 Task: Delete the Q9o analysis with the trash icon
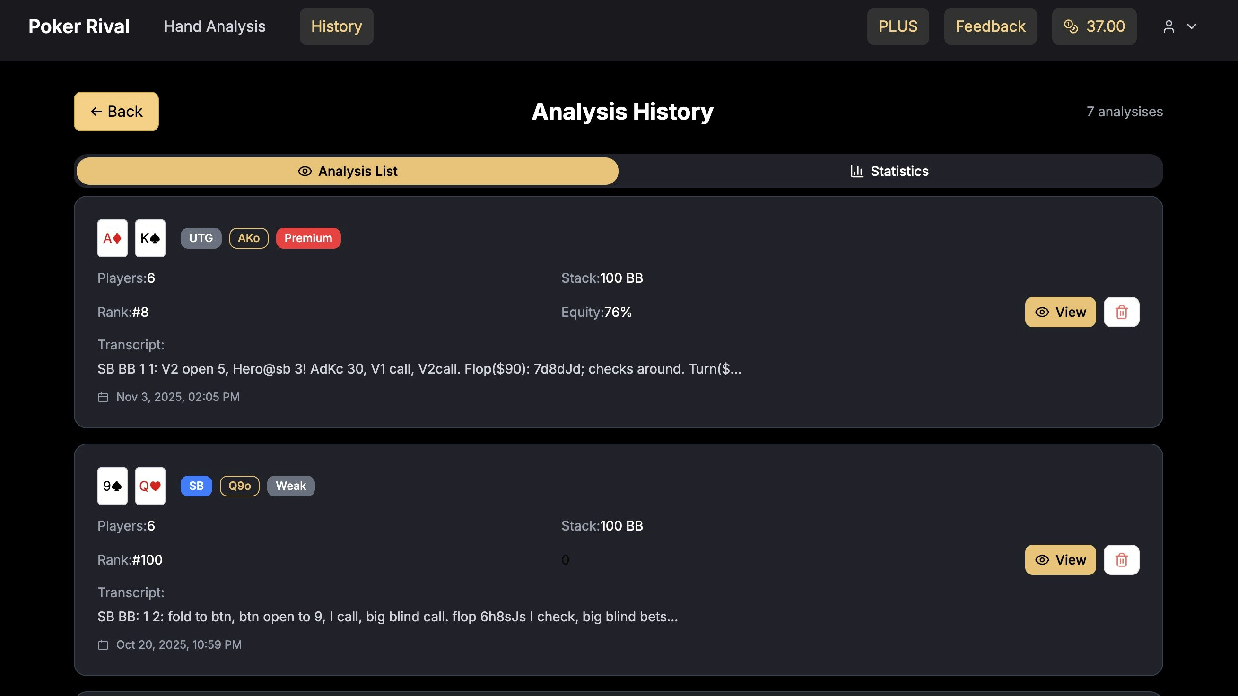[1121, 559]
